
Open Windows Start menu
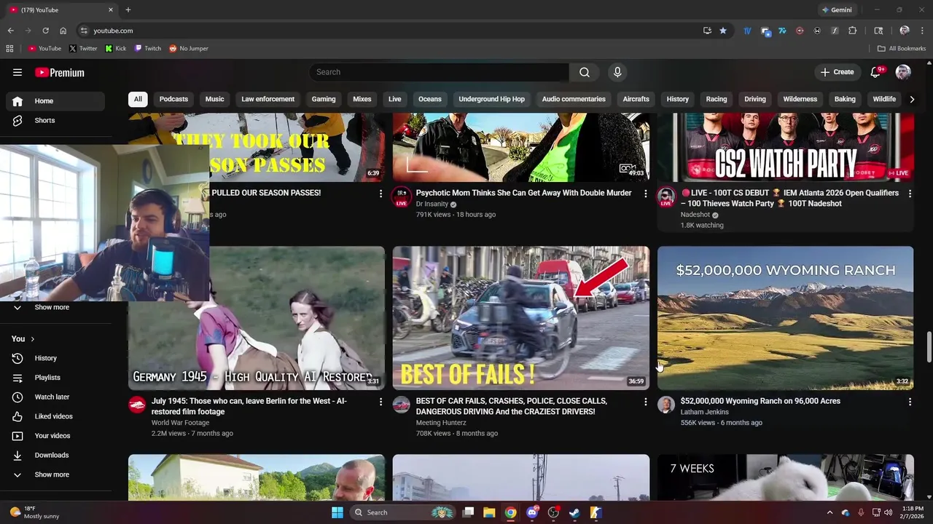click(337, 512)
